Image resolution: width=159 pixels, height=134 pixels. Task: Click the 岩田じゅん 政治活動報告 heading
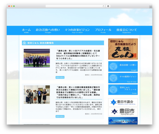[40, 43]
